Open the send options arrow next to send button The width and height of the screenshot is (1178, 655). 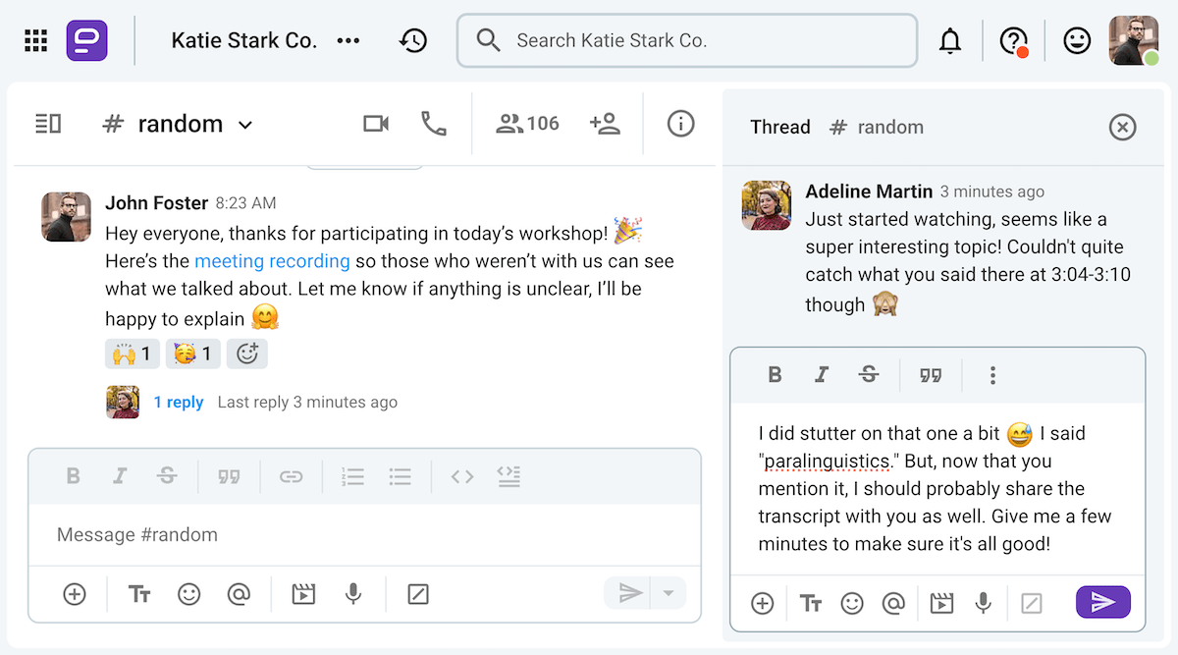(x=669, y=594)
